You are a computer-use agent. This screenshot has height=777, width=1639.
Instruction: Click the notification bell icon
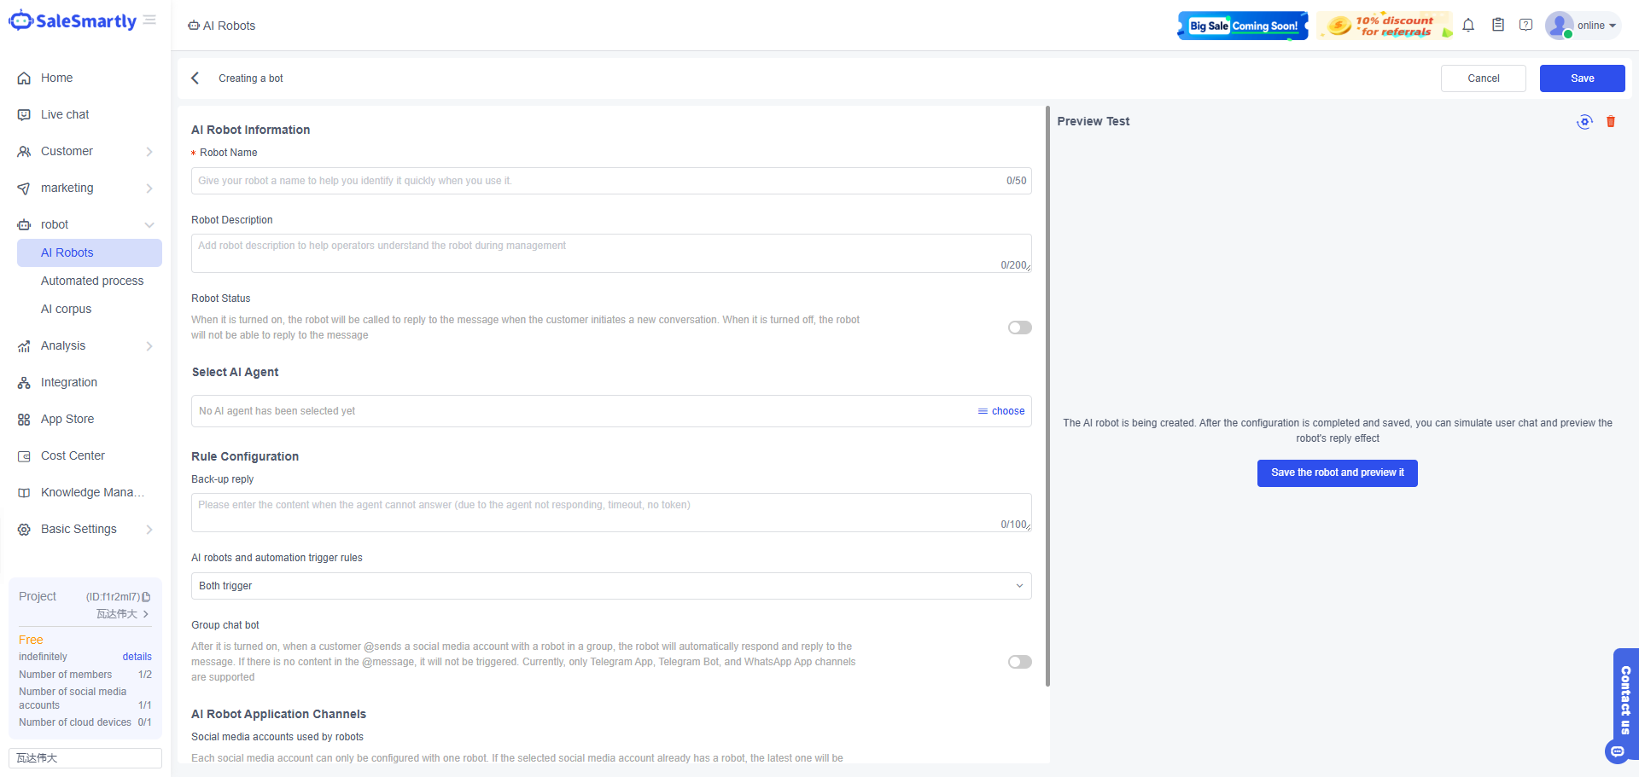tap(1468, 26)
